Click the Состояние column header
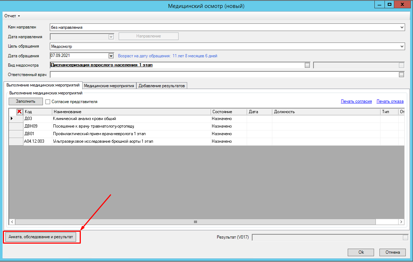The width and height of the screenshot is (413, 262). (229, 112)
